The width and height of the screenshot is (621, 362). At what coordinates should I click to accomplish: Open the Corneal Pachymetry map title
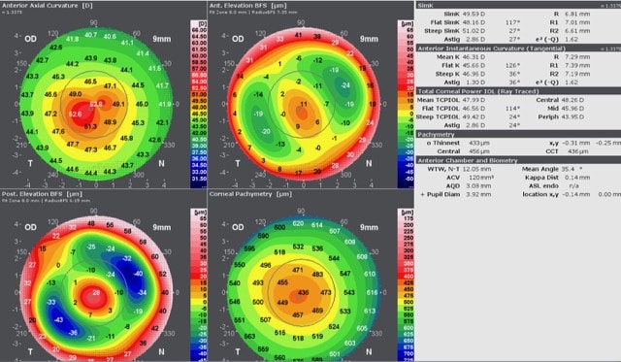pos(250,194)
